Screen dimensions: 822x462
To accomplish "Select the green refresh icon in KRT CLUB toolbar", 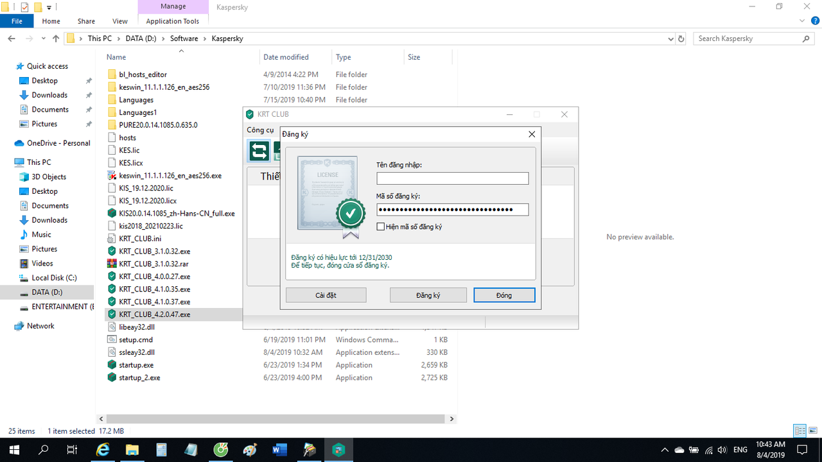I will 259,151.
